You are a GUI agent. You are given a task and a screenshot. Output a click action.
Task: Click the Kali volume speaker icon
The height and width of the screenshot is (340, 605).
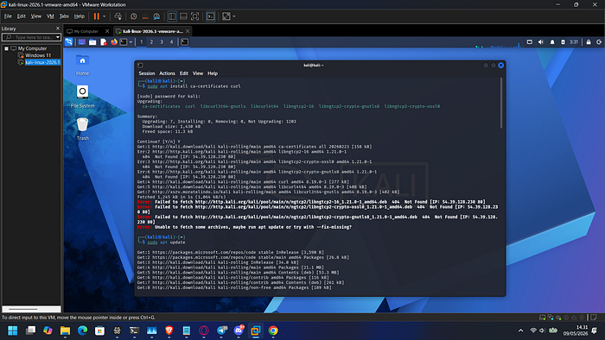[541, 42]
